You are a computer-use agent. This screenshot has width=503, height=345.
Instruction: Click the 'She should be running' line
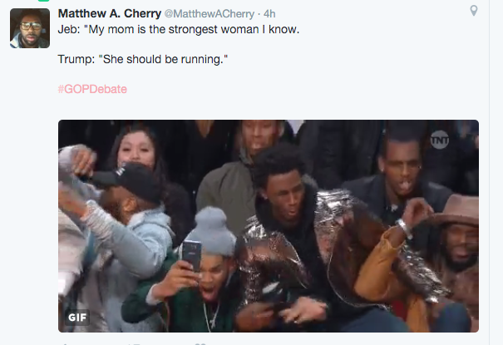pyautogui.click(x=143, y=60)
